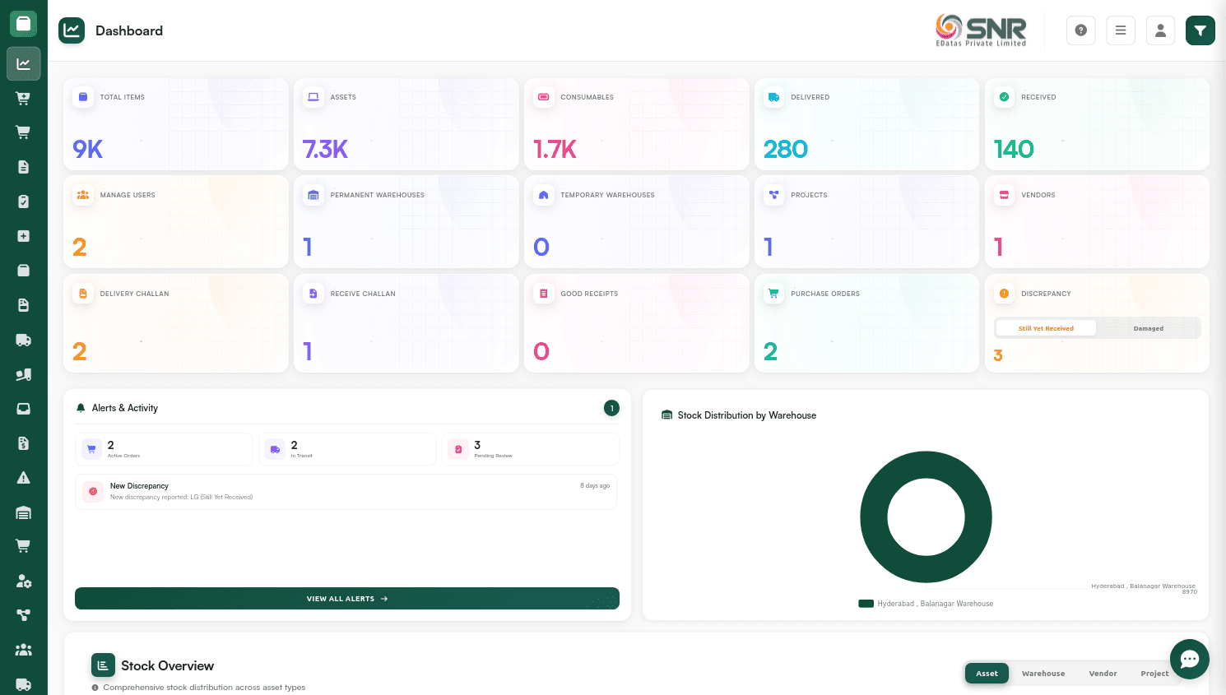Click the cart with plus sidebar icon
The height and width of the screenshot is (695, 1226).
tap(23, 98)
